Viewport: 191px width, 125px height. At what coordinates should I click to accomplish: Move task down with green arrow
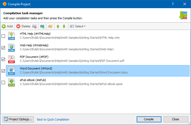[x=64, y=26]
